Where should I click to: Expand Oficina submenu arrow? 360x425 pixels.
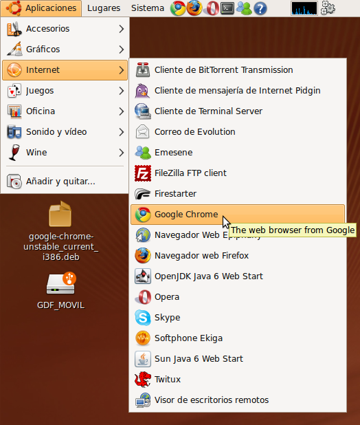click(122, 111)
